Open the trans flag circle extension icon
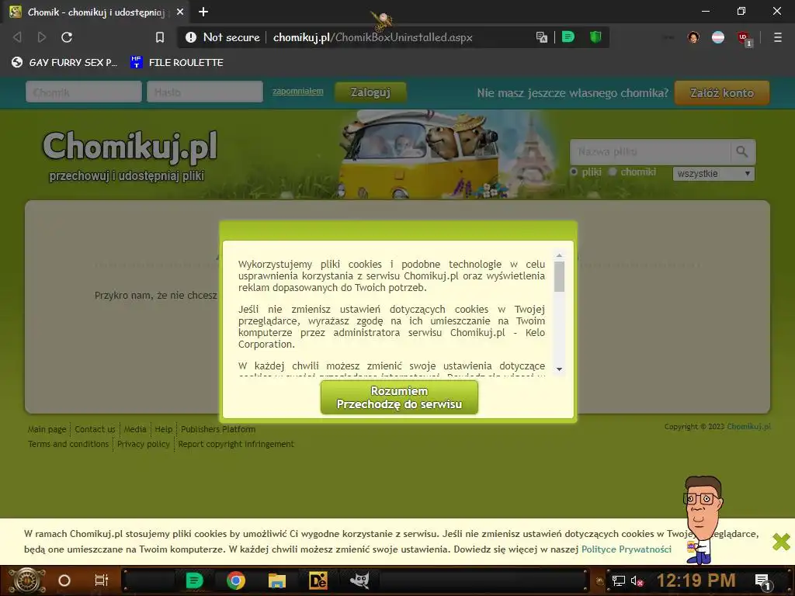The height and width of the screenshot is (596, 795). [718, 37]
